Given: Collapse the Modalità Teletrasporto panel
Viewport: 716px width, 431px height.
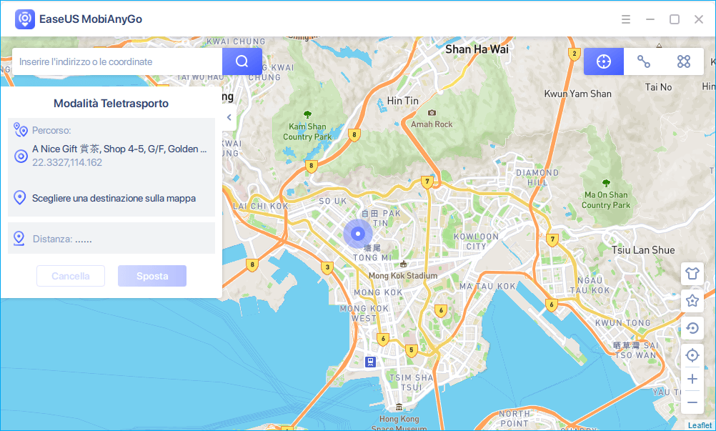Looking at the screenshot, I should coord(229,117).
